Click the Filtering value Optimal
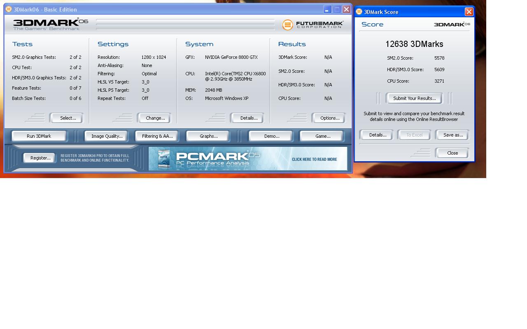This screenshot has width=527, height=329. pyautogui.click(x=149, y=74)
